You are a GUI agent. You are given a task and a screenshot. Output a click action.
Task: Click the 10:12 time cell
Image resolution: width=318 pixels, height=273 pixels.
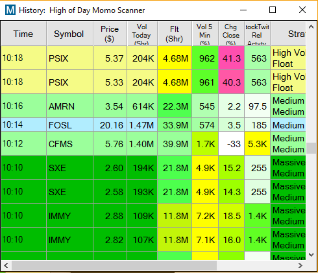coord(23,144)
